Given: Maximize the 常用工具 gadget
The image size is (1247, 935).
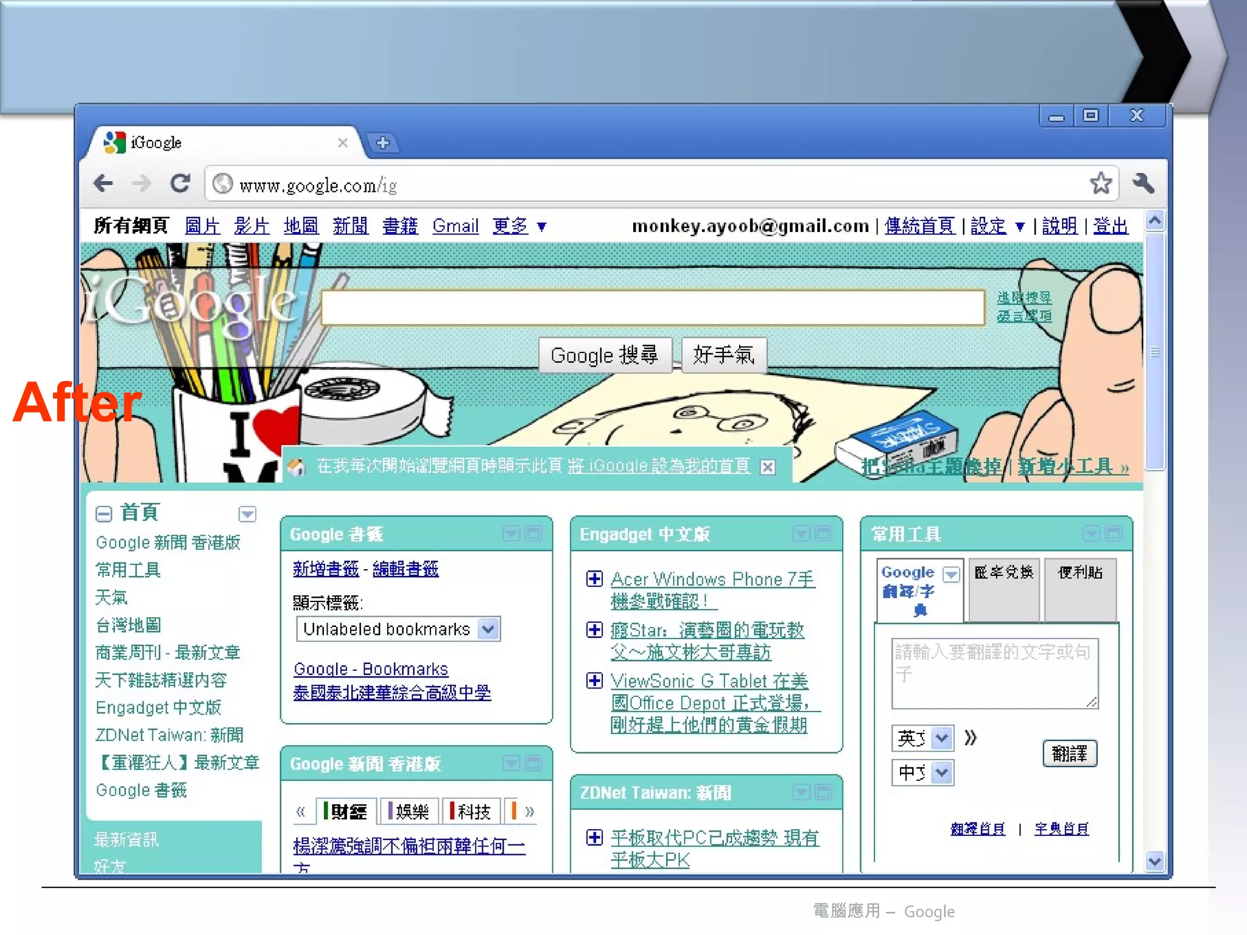Looking at the screenshot, I should [1114, 534].
